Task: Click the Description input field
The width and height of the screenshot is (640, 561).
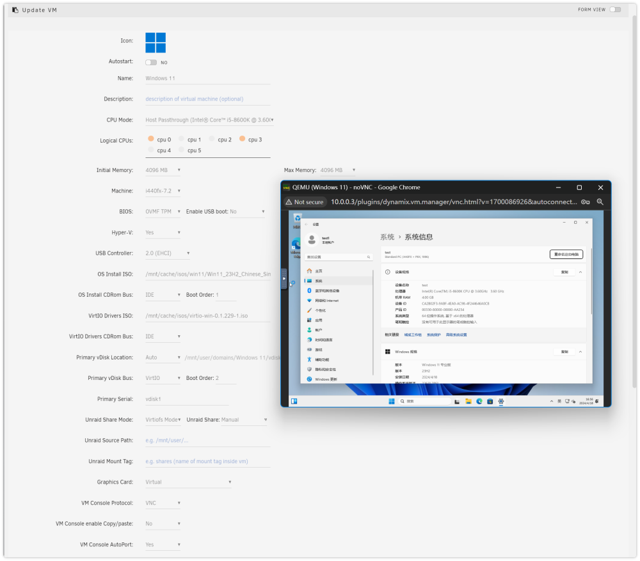Action: (208, 99)
